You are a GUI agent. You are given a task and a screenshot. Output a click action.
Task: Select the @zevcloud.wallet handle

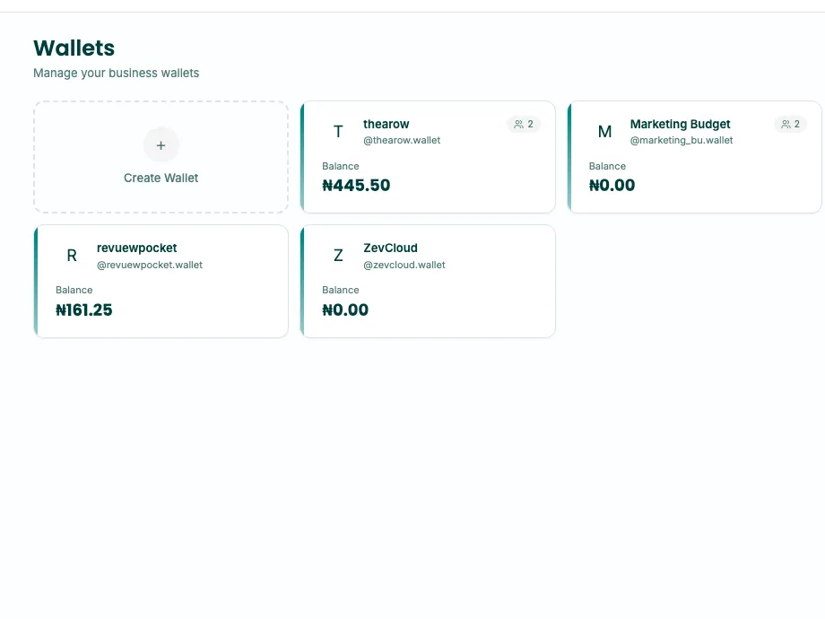pyautogui.click(x=404, y=265)
